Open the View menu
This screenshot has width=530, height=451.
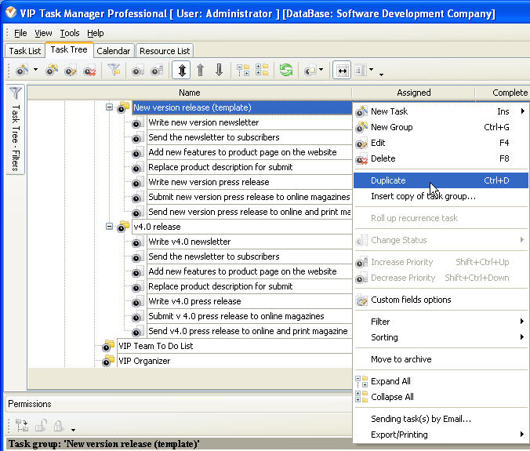[43, 33]
